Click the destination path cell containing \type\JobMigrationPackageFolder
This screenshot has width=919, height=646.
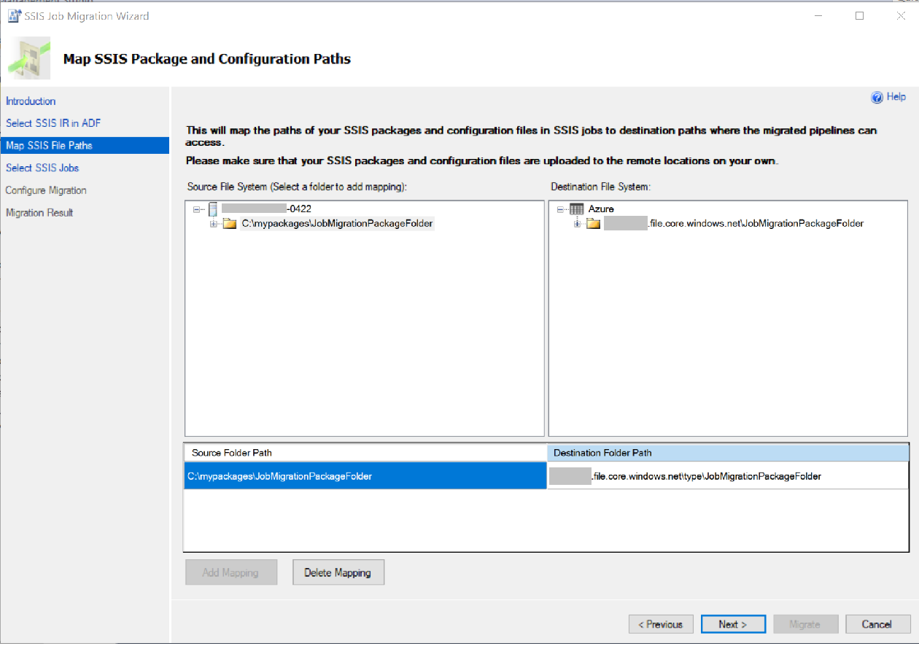pyautogui.click(x=728, y=476)
